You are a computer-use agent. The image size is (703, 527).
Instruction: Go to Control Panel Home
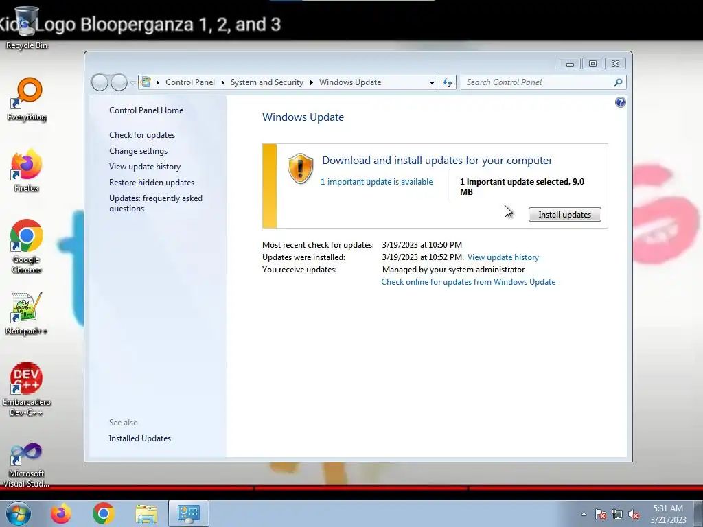(x=146, y=110)
